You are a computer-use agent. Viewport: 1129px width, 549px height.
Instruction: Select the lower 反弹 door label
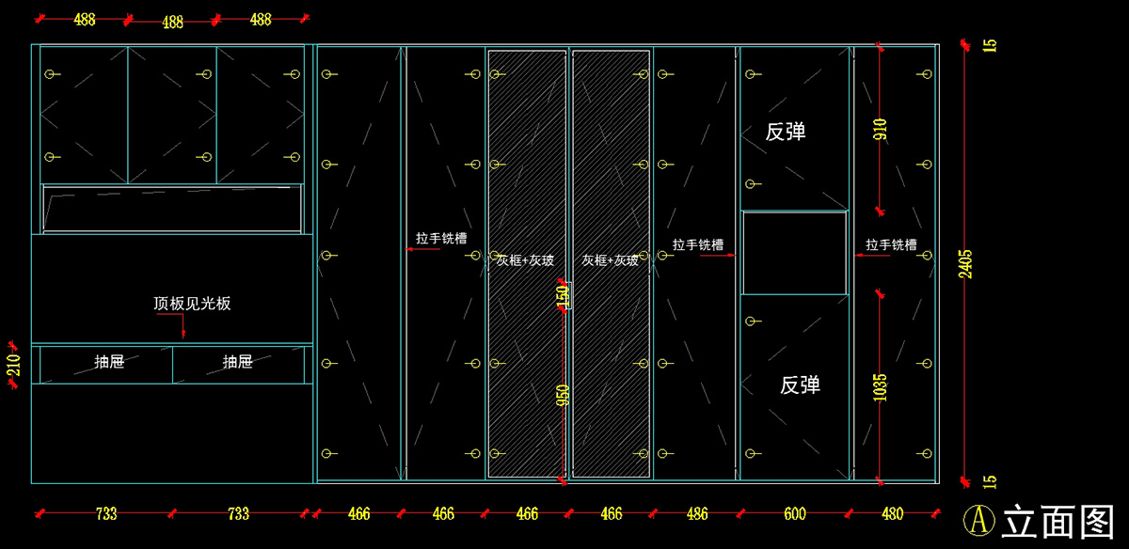(800, 385)
